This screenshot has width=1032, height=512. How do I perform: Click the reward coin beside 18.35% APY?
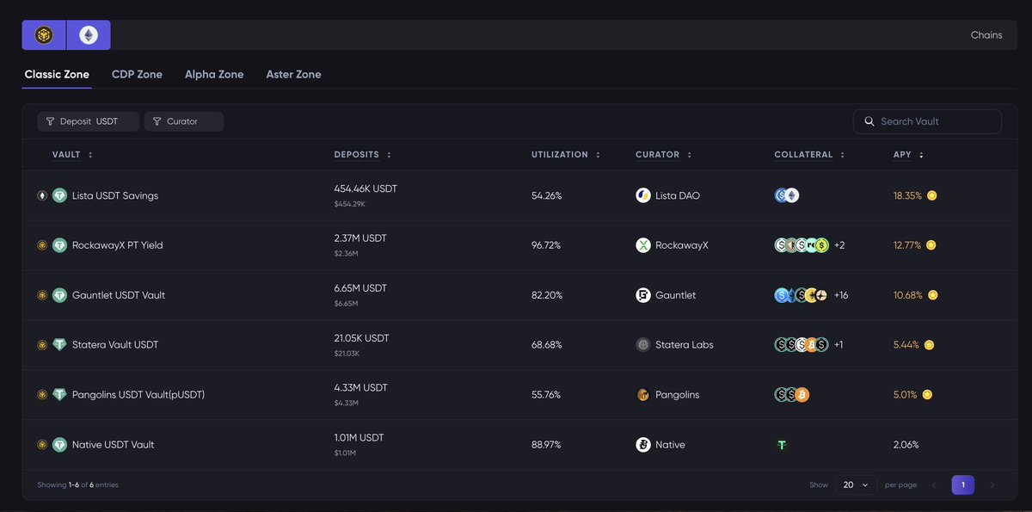[x=932, y=195]
